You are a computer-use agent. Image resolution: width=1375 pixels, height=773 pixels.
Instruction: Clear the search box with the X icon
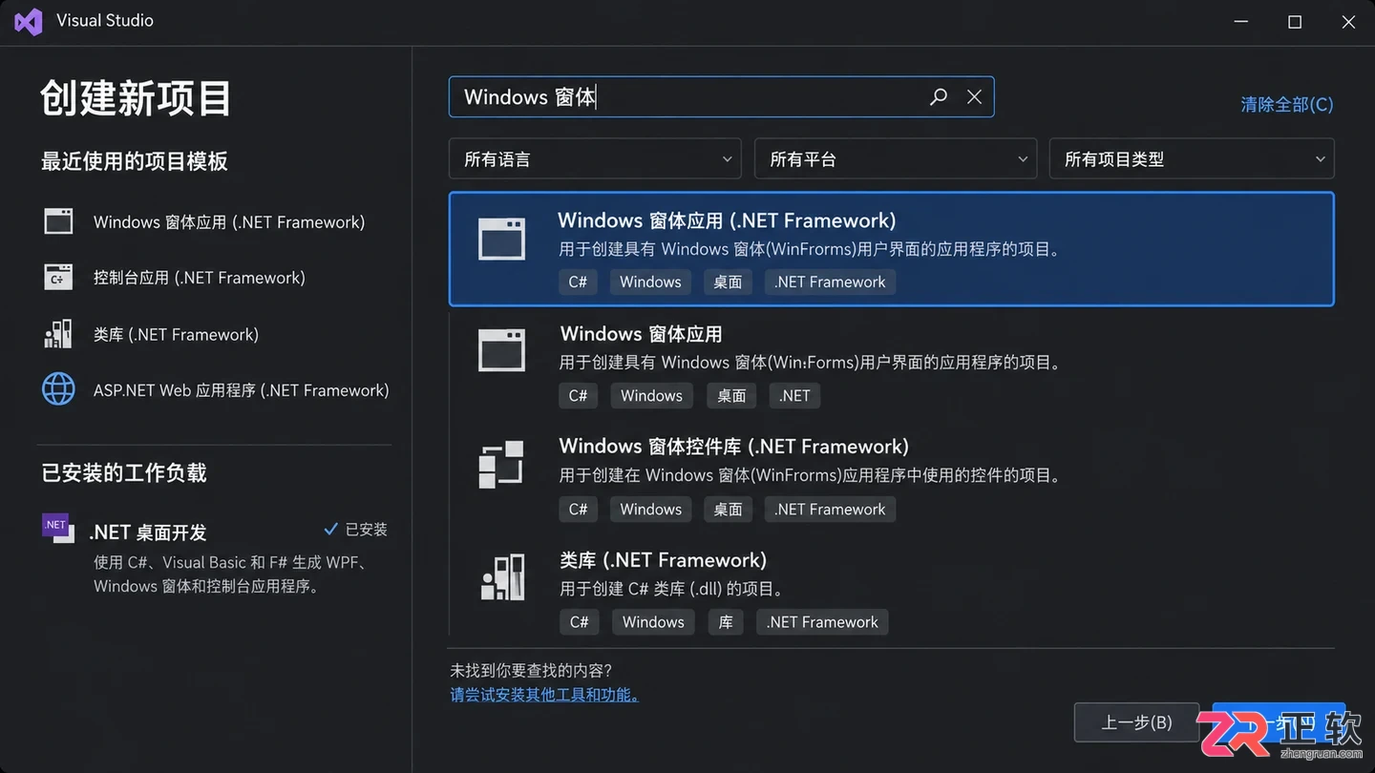974,96
